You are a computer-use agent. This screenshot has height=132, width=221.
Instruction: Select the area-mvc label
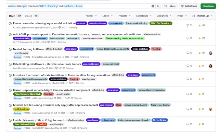click(x=81, y=23)
